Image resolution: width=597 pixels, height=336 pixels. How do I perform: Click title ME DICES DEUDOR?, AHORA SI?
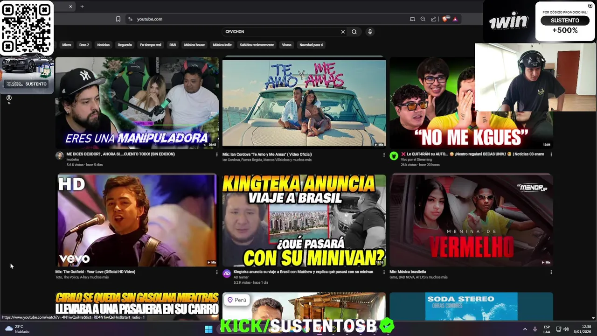121,154
